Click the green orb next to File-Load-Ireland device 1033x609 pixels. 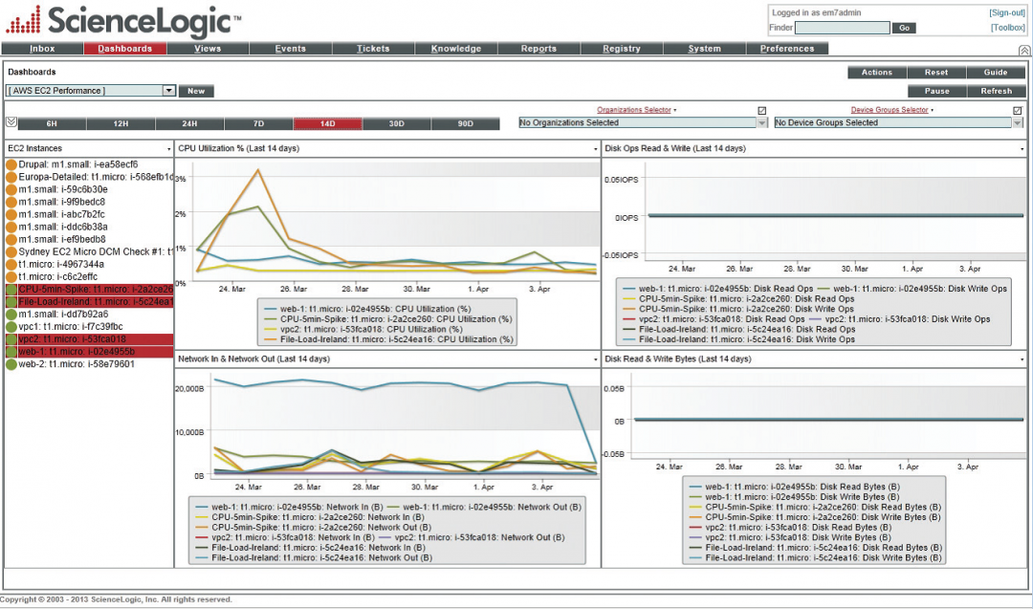click(x=11, y=302)
